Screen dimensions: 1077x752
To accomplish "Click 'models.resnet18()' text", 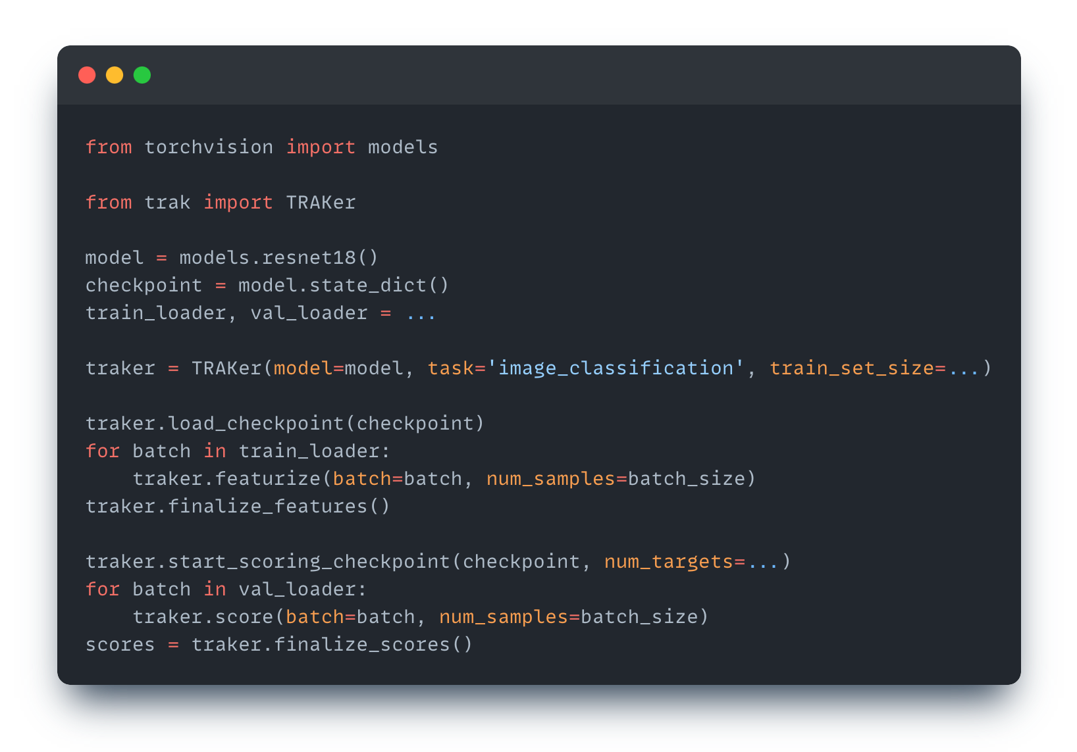I will point(279,257).
